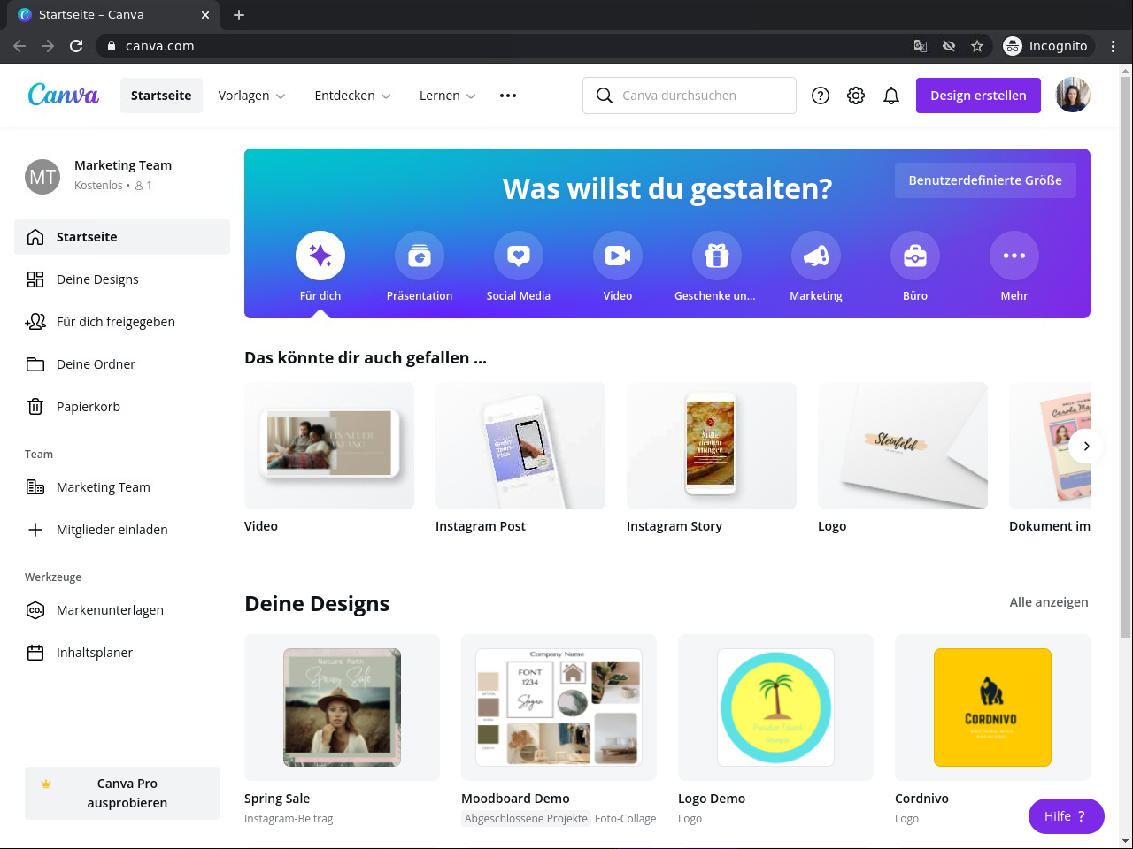Click the Alle anzeigen link

point(1049,602)
